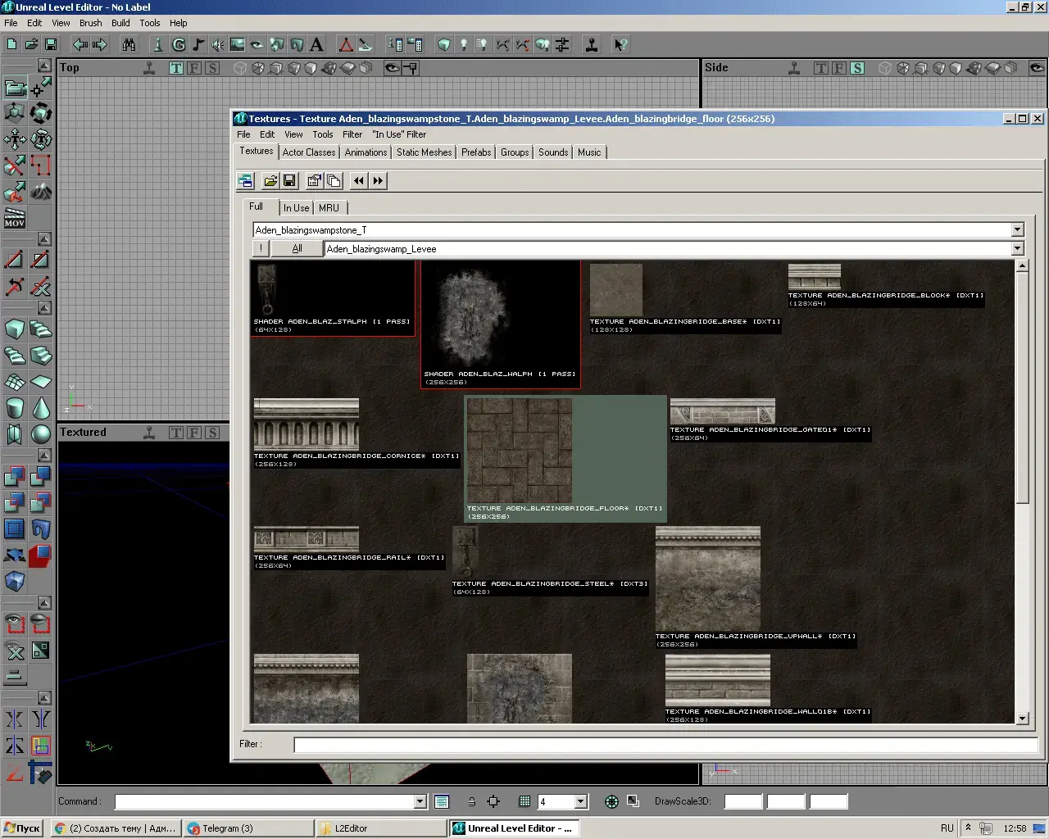Screen dimensions: 1049x839
Task: Select the Vertex Editing tool
Action: [41, 87]
